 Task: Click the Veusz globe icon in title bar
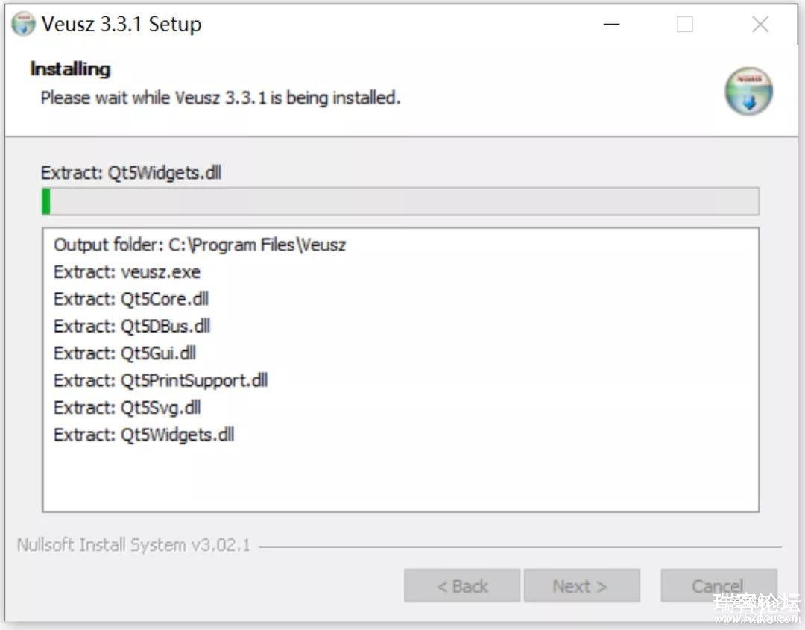24,24
